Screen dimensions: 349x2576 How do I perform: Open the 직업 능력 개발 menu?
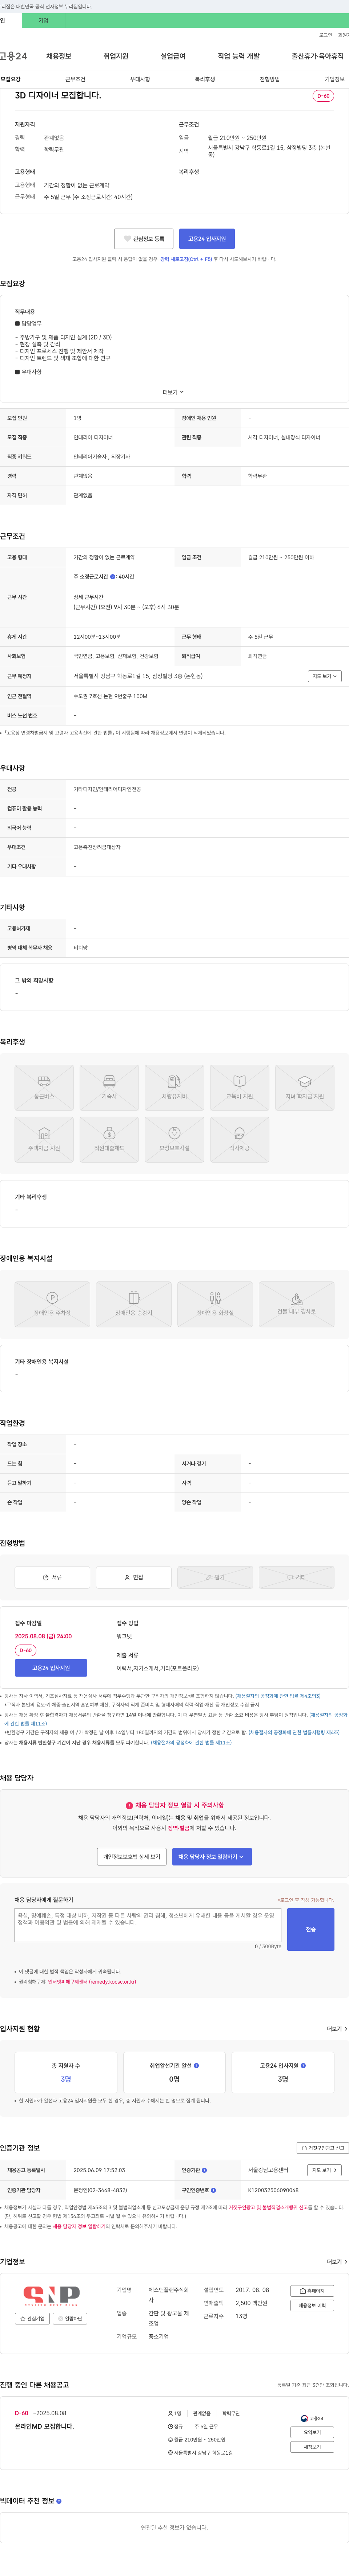238,56
